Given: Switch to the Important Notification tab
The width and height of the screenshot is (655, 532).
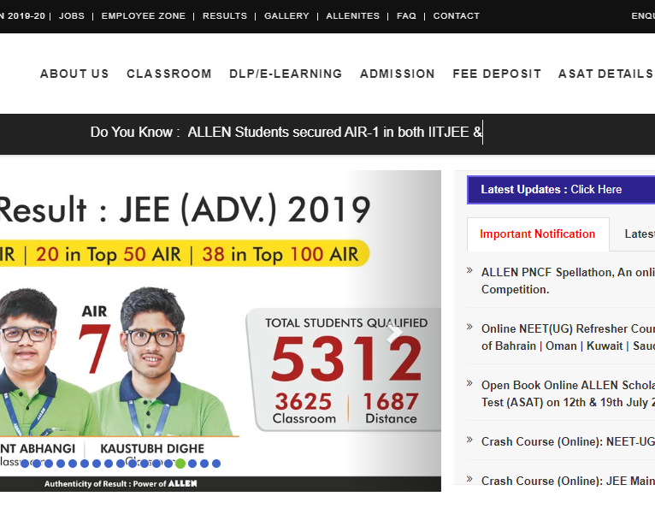Looking at the screenshot, I should click(x=537, y=234).
